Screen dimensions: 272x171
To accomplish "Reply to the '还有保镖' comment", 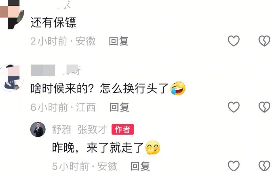I will point(119,41).
